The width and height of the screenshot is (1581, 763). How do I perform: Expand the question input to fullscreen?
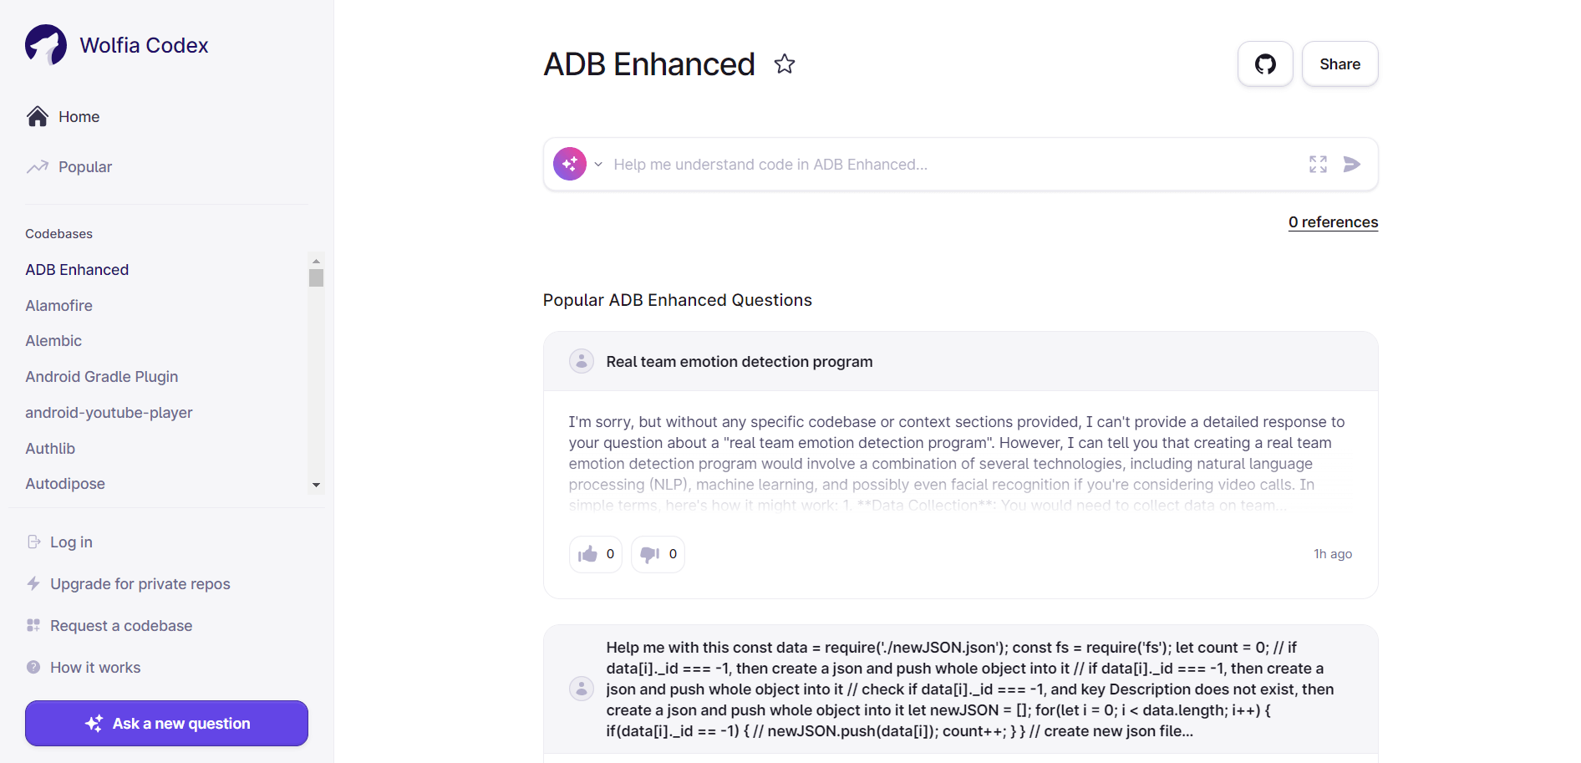(x=1318, y=165)
